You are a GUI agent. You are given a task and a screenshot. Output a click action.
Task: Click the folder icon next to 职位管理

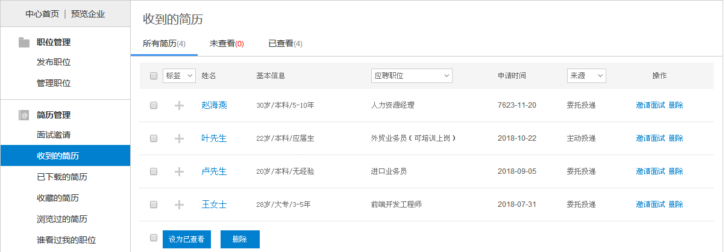24,42
